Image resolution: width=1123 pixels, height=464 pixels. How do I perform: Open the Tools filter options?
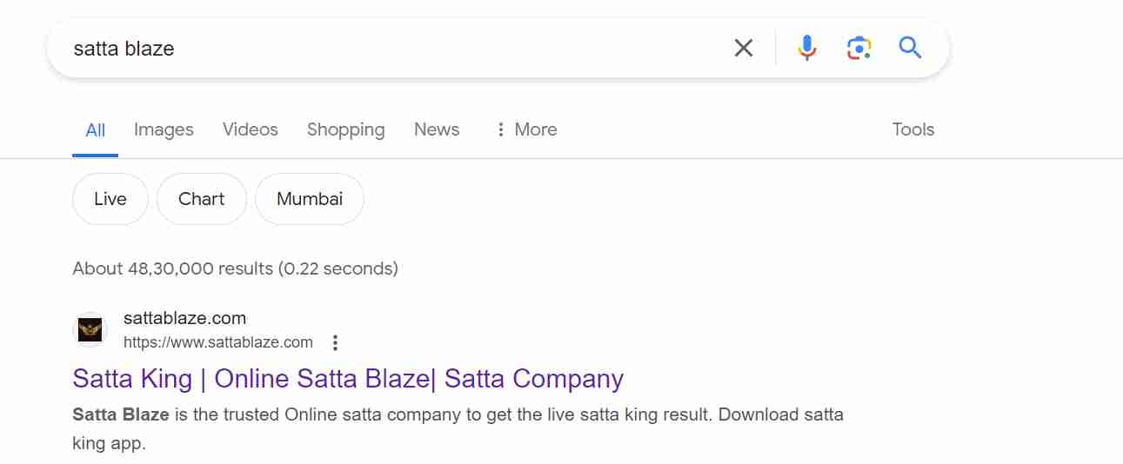click(x=912, y=129)
